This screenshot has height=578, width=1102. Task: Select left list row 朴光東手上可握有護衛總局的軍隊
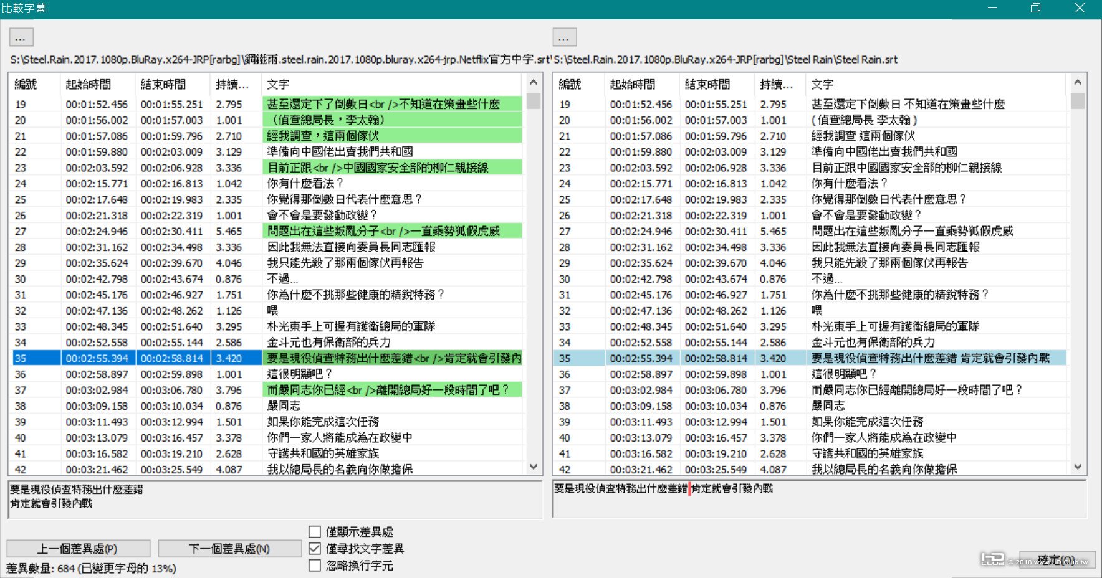tap(266, 326)
